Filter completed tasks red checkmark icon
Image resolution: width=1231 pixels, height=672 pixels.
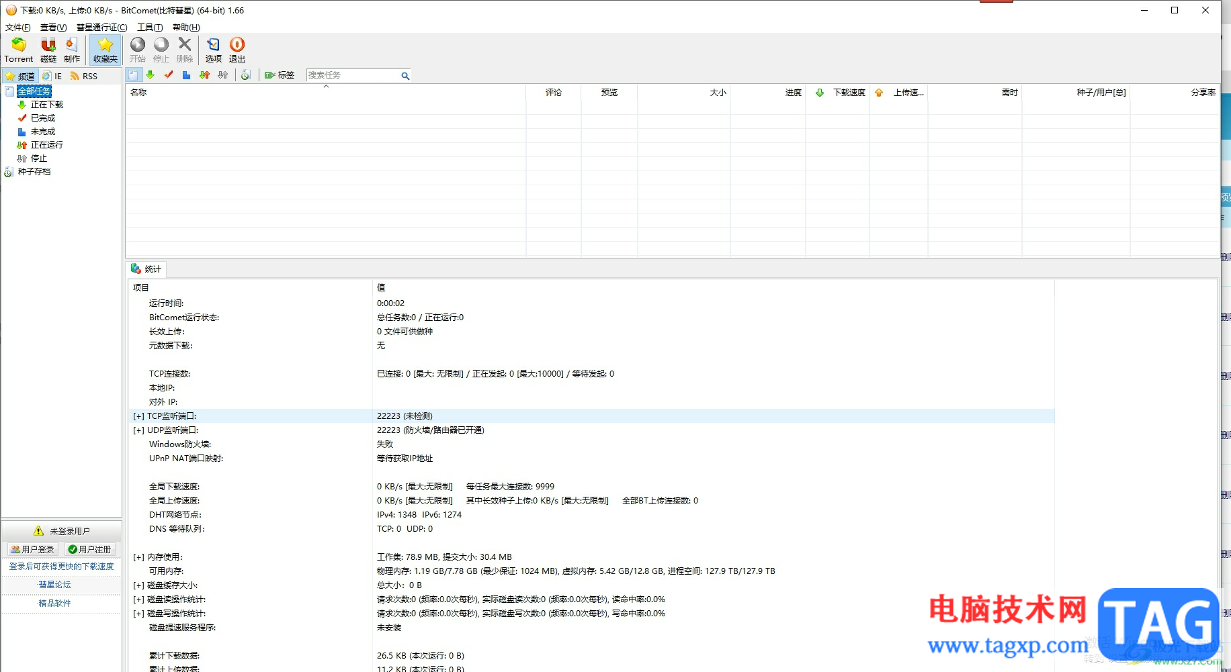click(x=169, y=75)
